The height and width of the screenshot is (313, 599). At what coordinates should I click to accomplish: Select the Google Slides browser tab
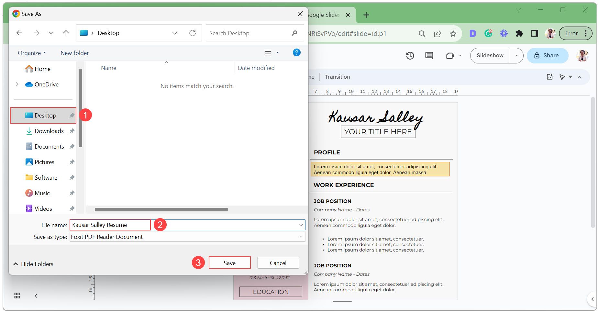pos(324,15)
